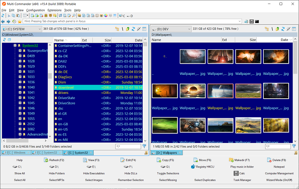The width and height of the screenshot is (299, 189).
Task: Click the history clock icon
Action: tap(14, 21)
